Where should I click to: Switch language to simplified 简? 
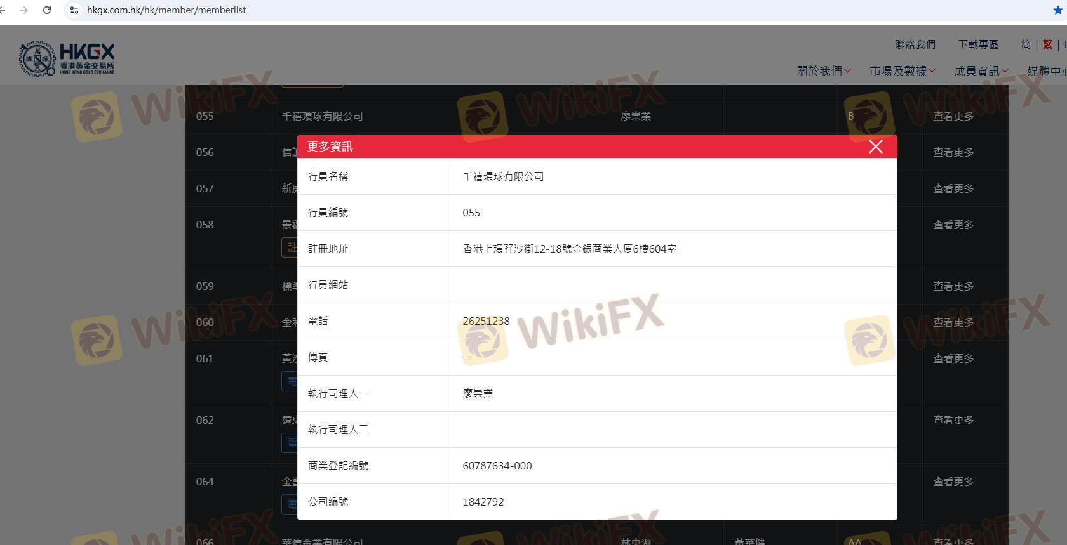click(1026, 44)
